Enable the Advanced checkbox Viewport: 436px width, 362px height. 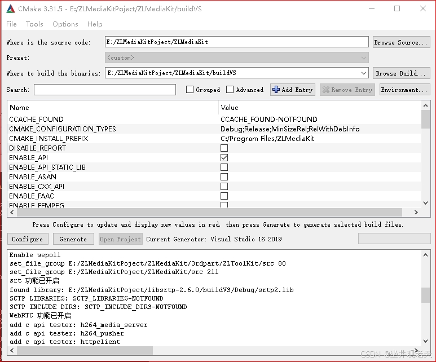coord(230,90)
